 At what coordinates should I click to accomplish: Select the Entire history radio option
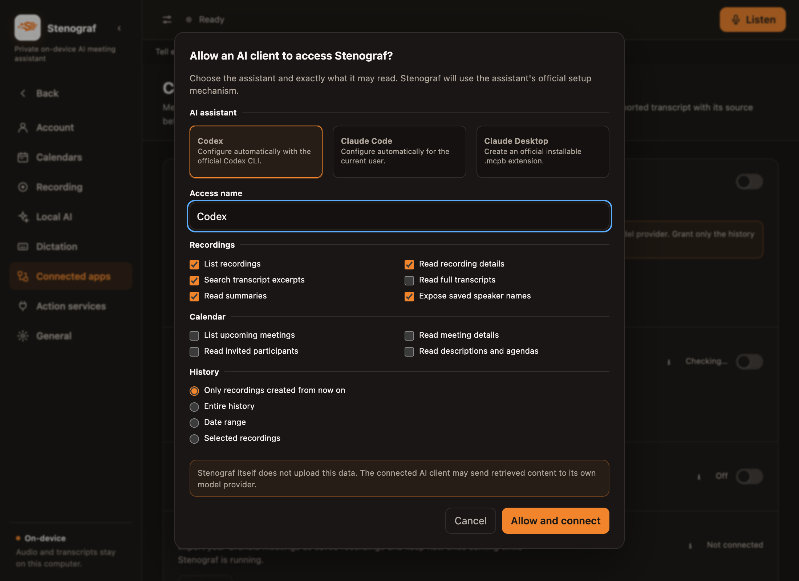194,407
